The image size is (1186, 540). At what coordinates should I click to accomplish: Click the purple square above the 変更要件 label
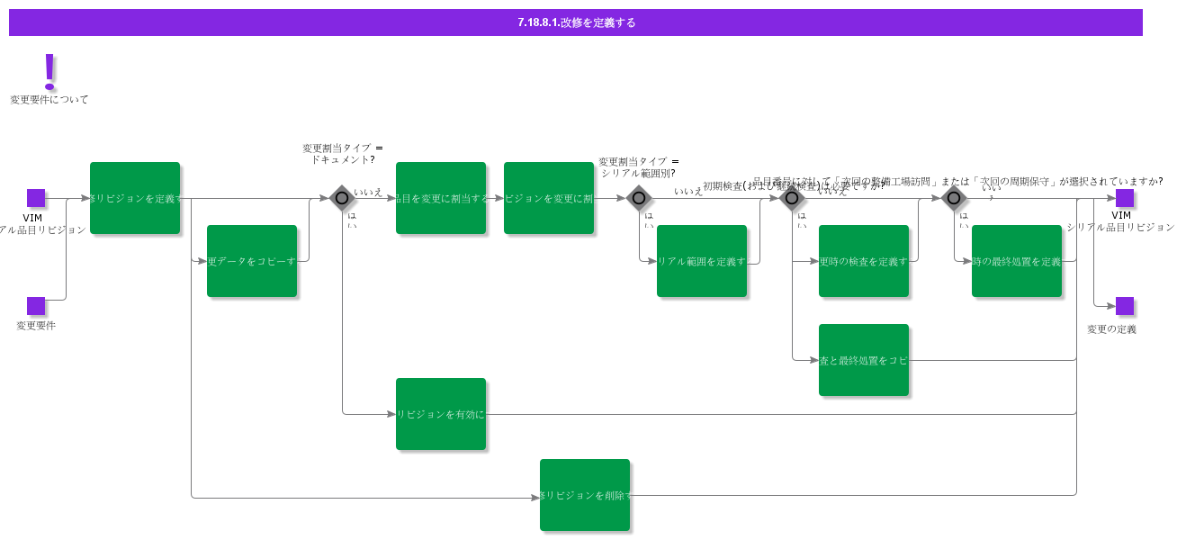coord(36,306)
